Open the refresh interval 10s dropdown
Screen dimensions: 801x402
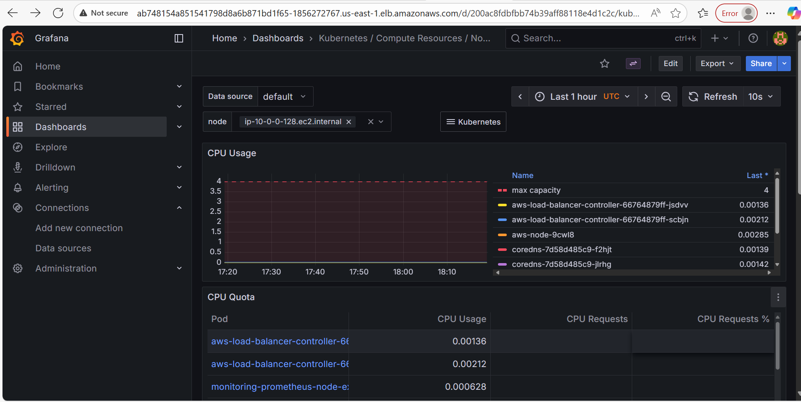(761, 97)
